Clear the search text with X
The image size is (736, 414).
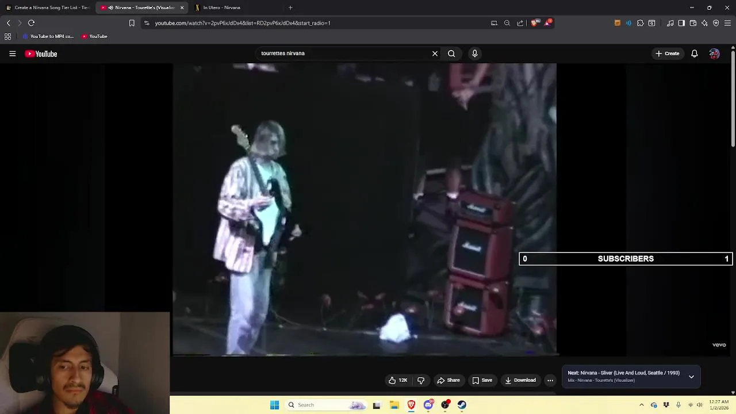[435, 53]
